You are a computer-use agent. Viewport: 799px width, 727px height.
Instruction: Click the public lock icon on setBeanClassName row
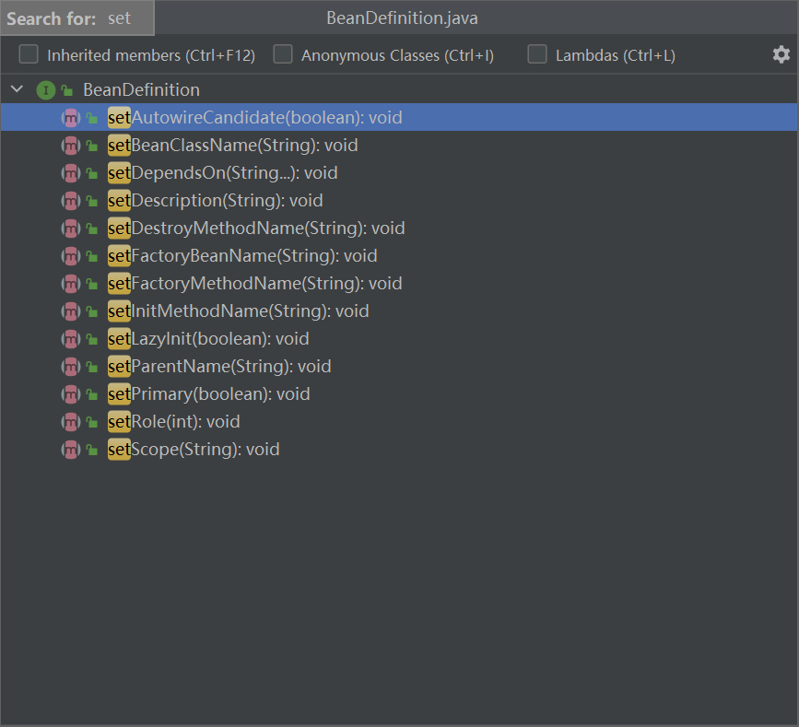(92, 147)
